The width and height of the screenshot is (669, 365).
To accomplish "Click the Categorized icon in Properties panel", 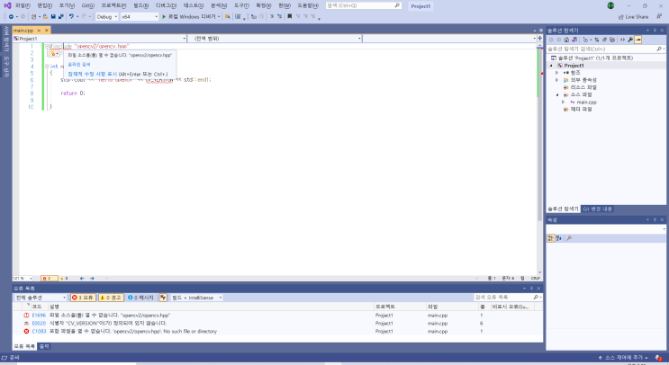I will [551, 238].
